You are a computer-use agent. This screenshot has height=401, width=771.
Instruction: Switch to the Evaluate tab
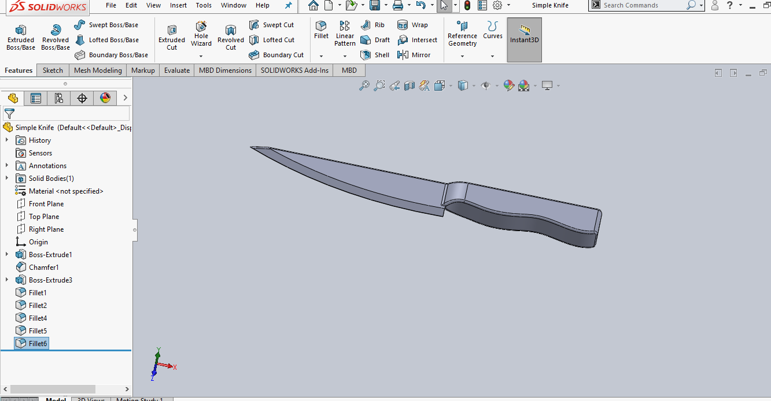point(176,69)
